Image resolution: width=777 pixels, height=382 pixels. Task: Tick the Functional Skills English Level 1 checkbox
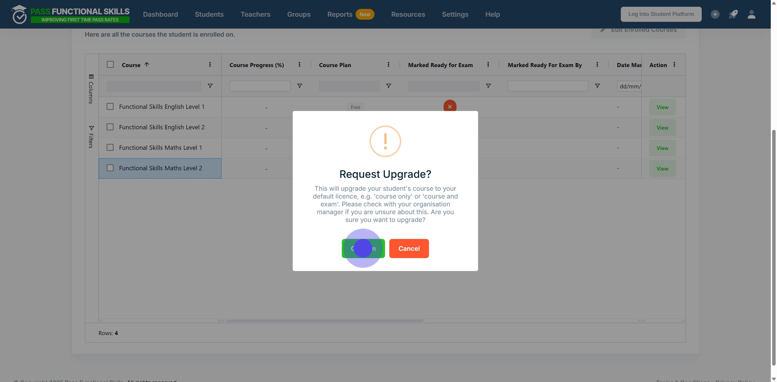click(110, 107)
